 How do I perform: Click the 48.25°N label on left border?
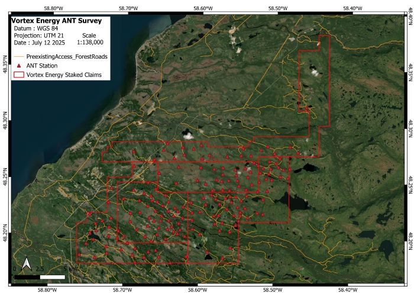(7, 176)
